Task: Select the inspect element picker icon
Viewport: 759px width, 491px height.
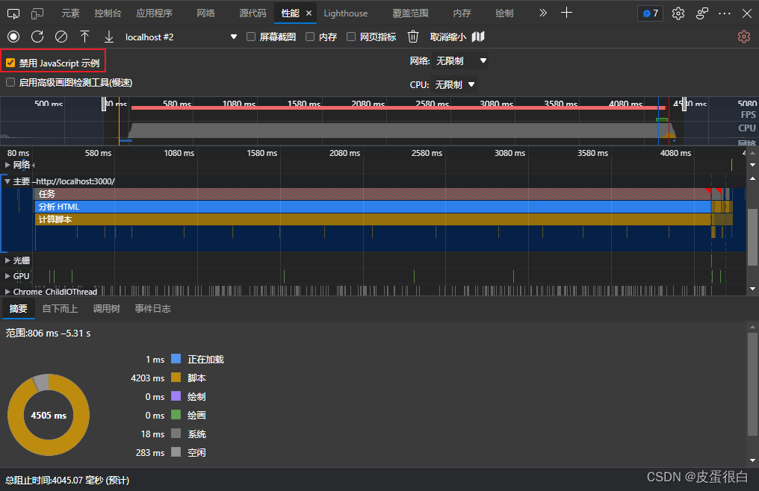Action: 13,13
